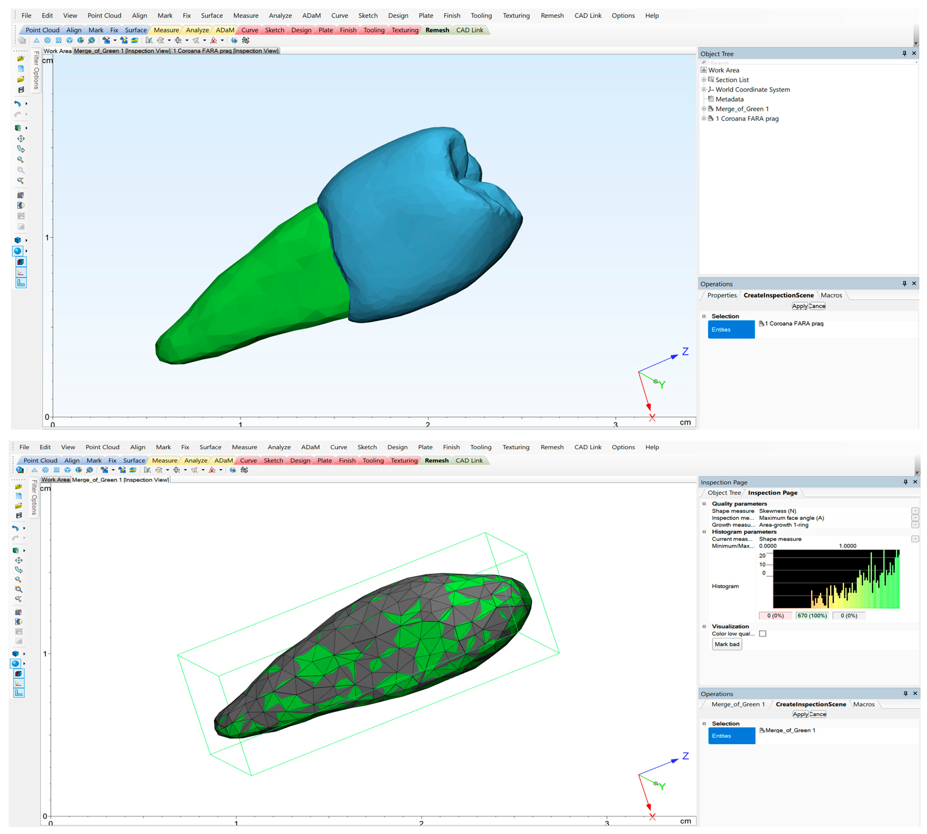Click the green 670 (100%) histogram swatch
Screen dimensions: 927x834
(x=812, y=616)
